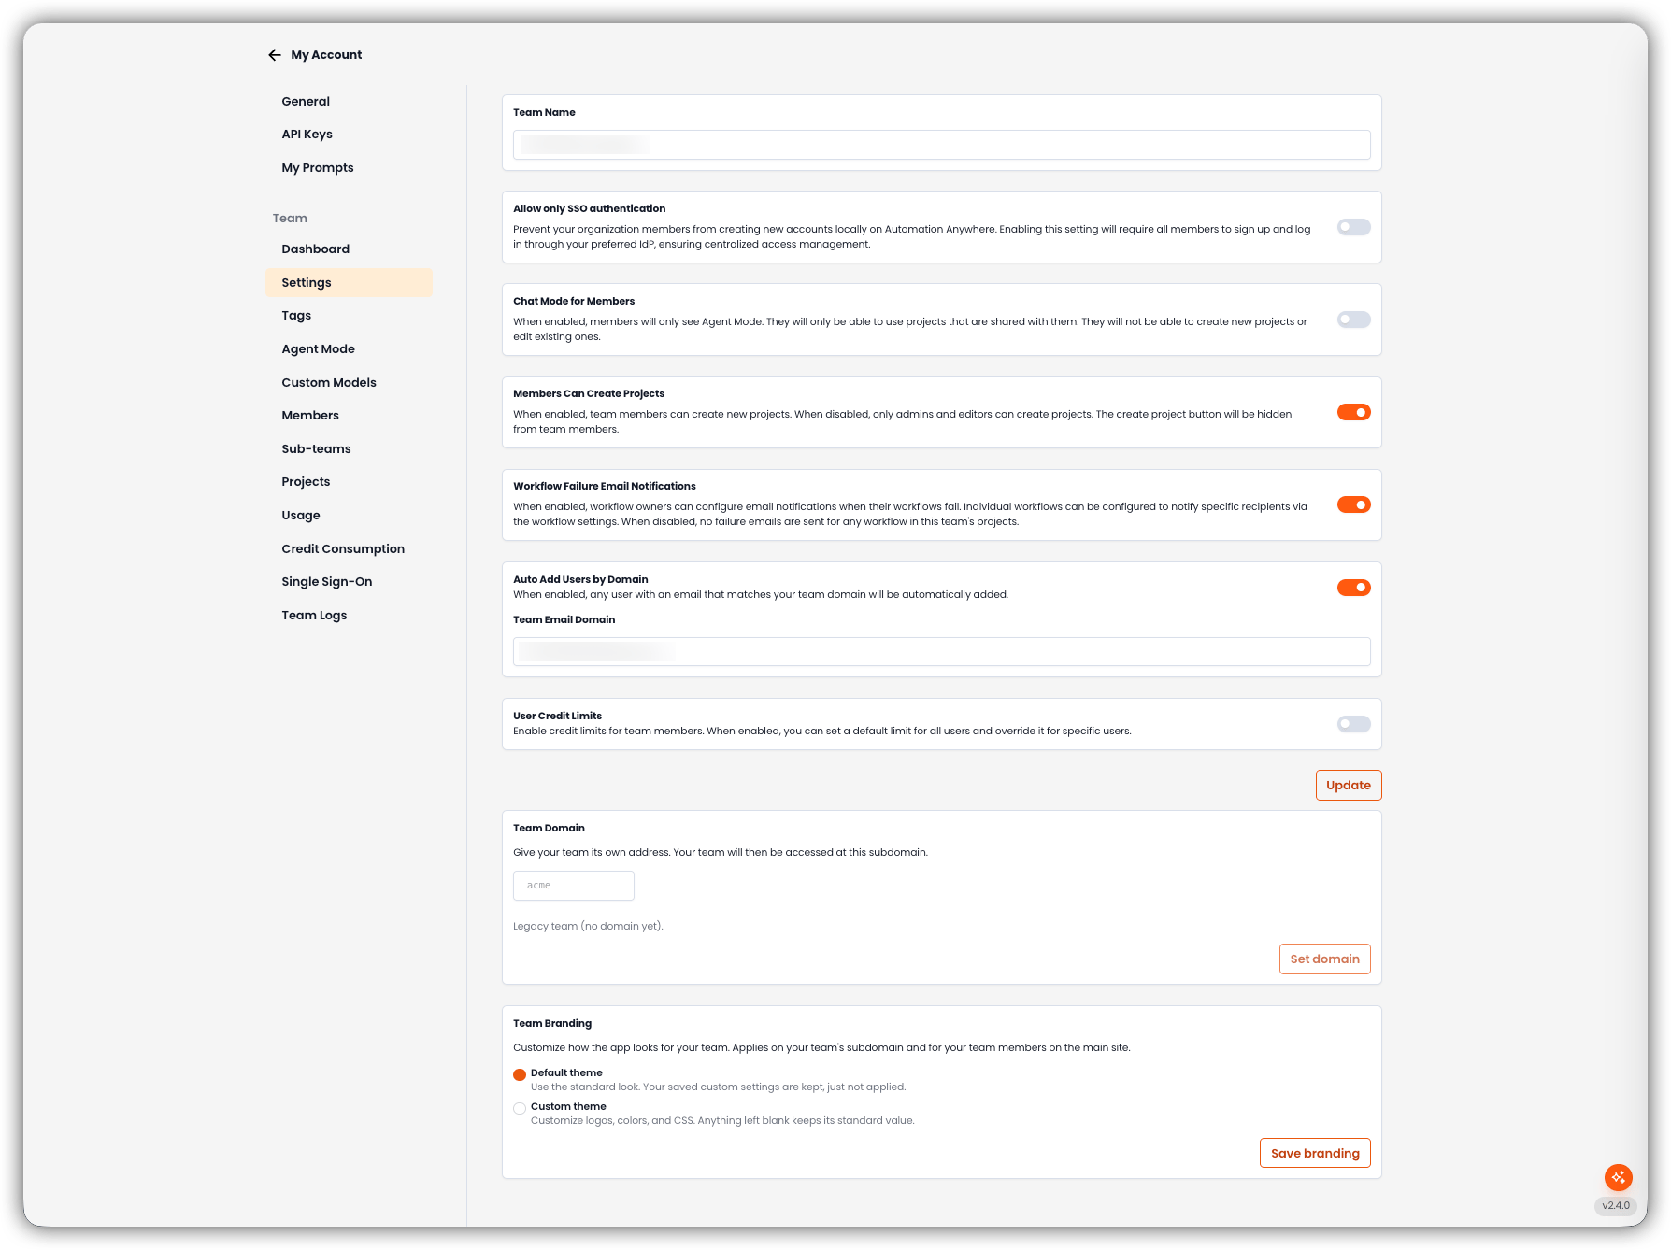The image size is (1671, 1250).
Task: Open Sub-teams section
Action: click(316, 449)
